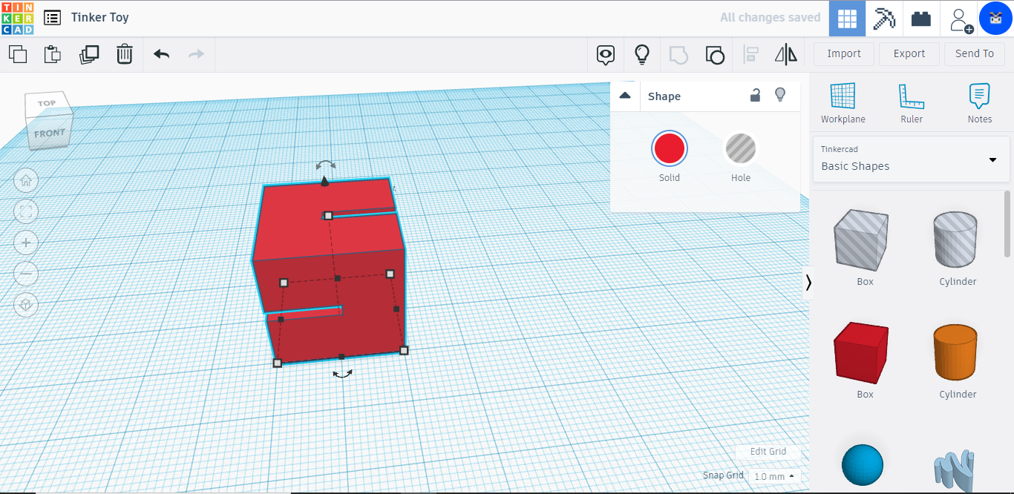
Task: Toggle the shape lock padlock
Action: coord(755,95)
